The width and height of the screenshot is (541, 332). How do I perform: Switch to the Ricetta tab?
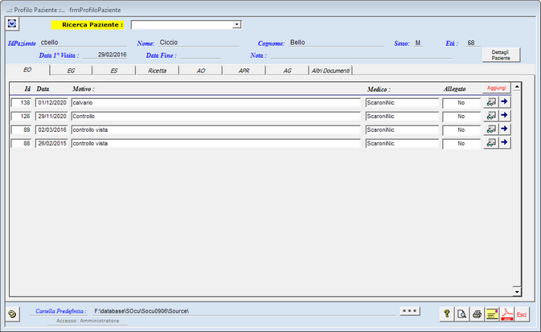point(158,71)
